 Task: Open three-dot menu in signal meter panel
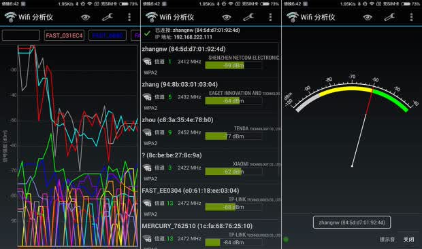pos(411,17)
